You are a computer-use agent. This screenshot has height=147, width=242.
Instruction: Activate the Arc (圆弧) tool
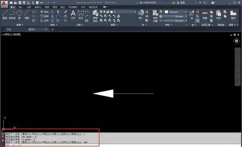(x=27, y=15)
